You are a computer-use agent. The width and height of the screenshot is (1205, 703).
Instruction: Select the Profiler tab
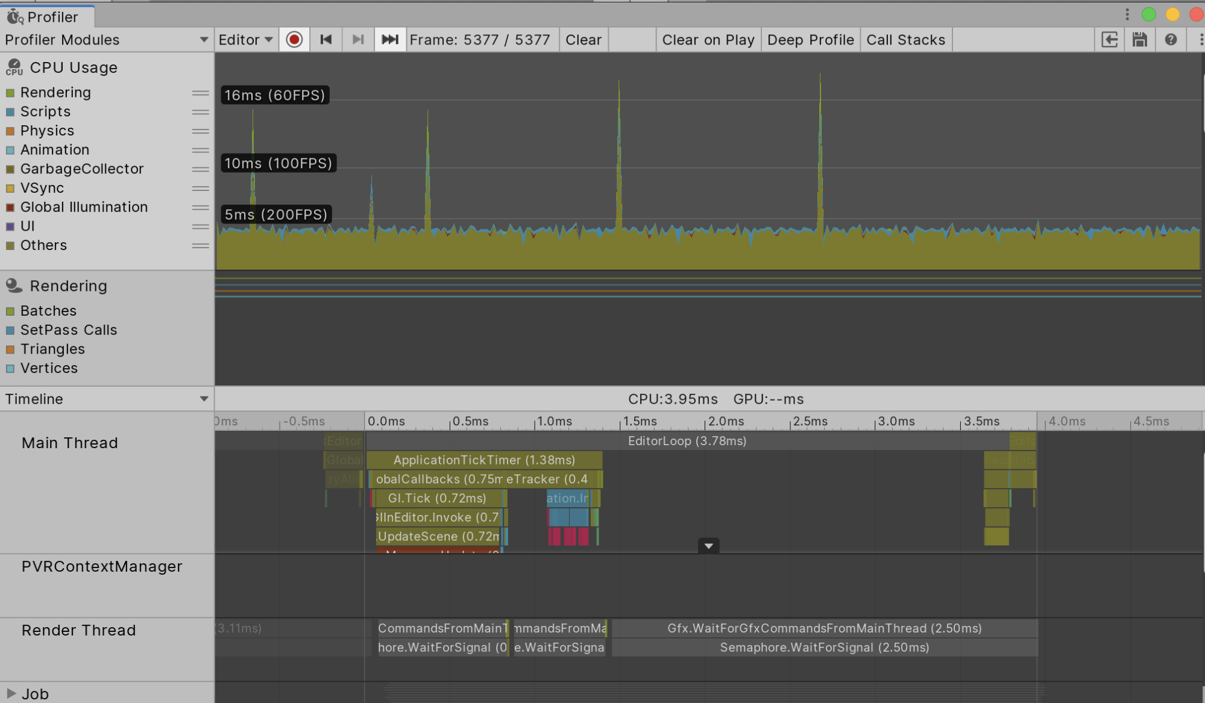pyautogui.click(x=48, y=16)
